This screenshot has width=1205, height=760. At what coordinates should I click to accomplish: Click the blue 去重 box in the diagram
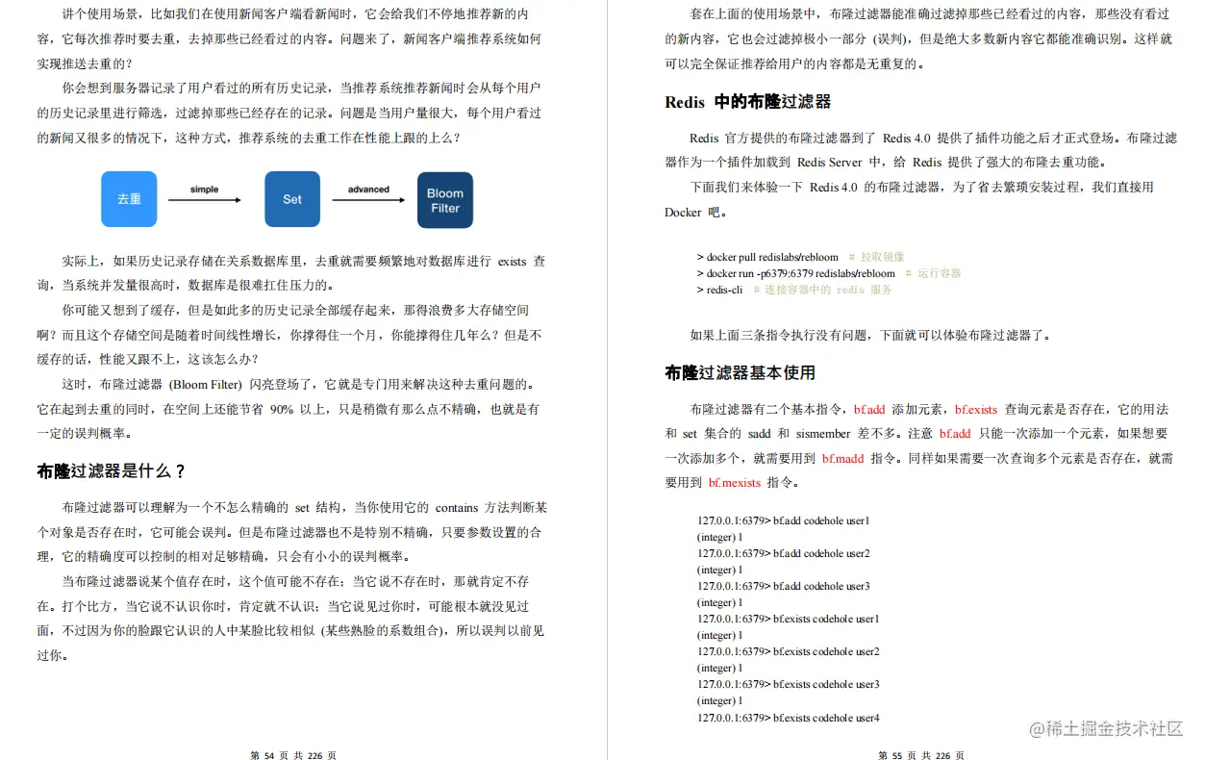coord(129,199)
